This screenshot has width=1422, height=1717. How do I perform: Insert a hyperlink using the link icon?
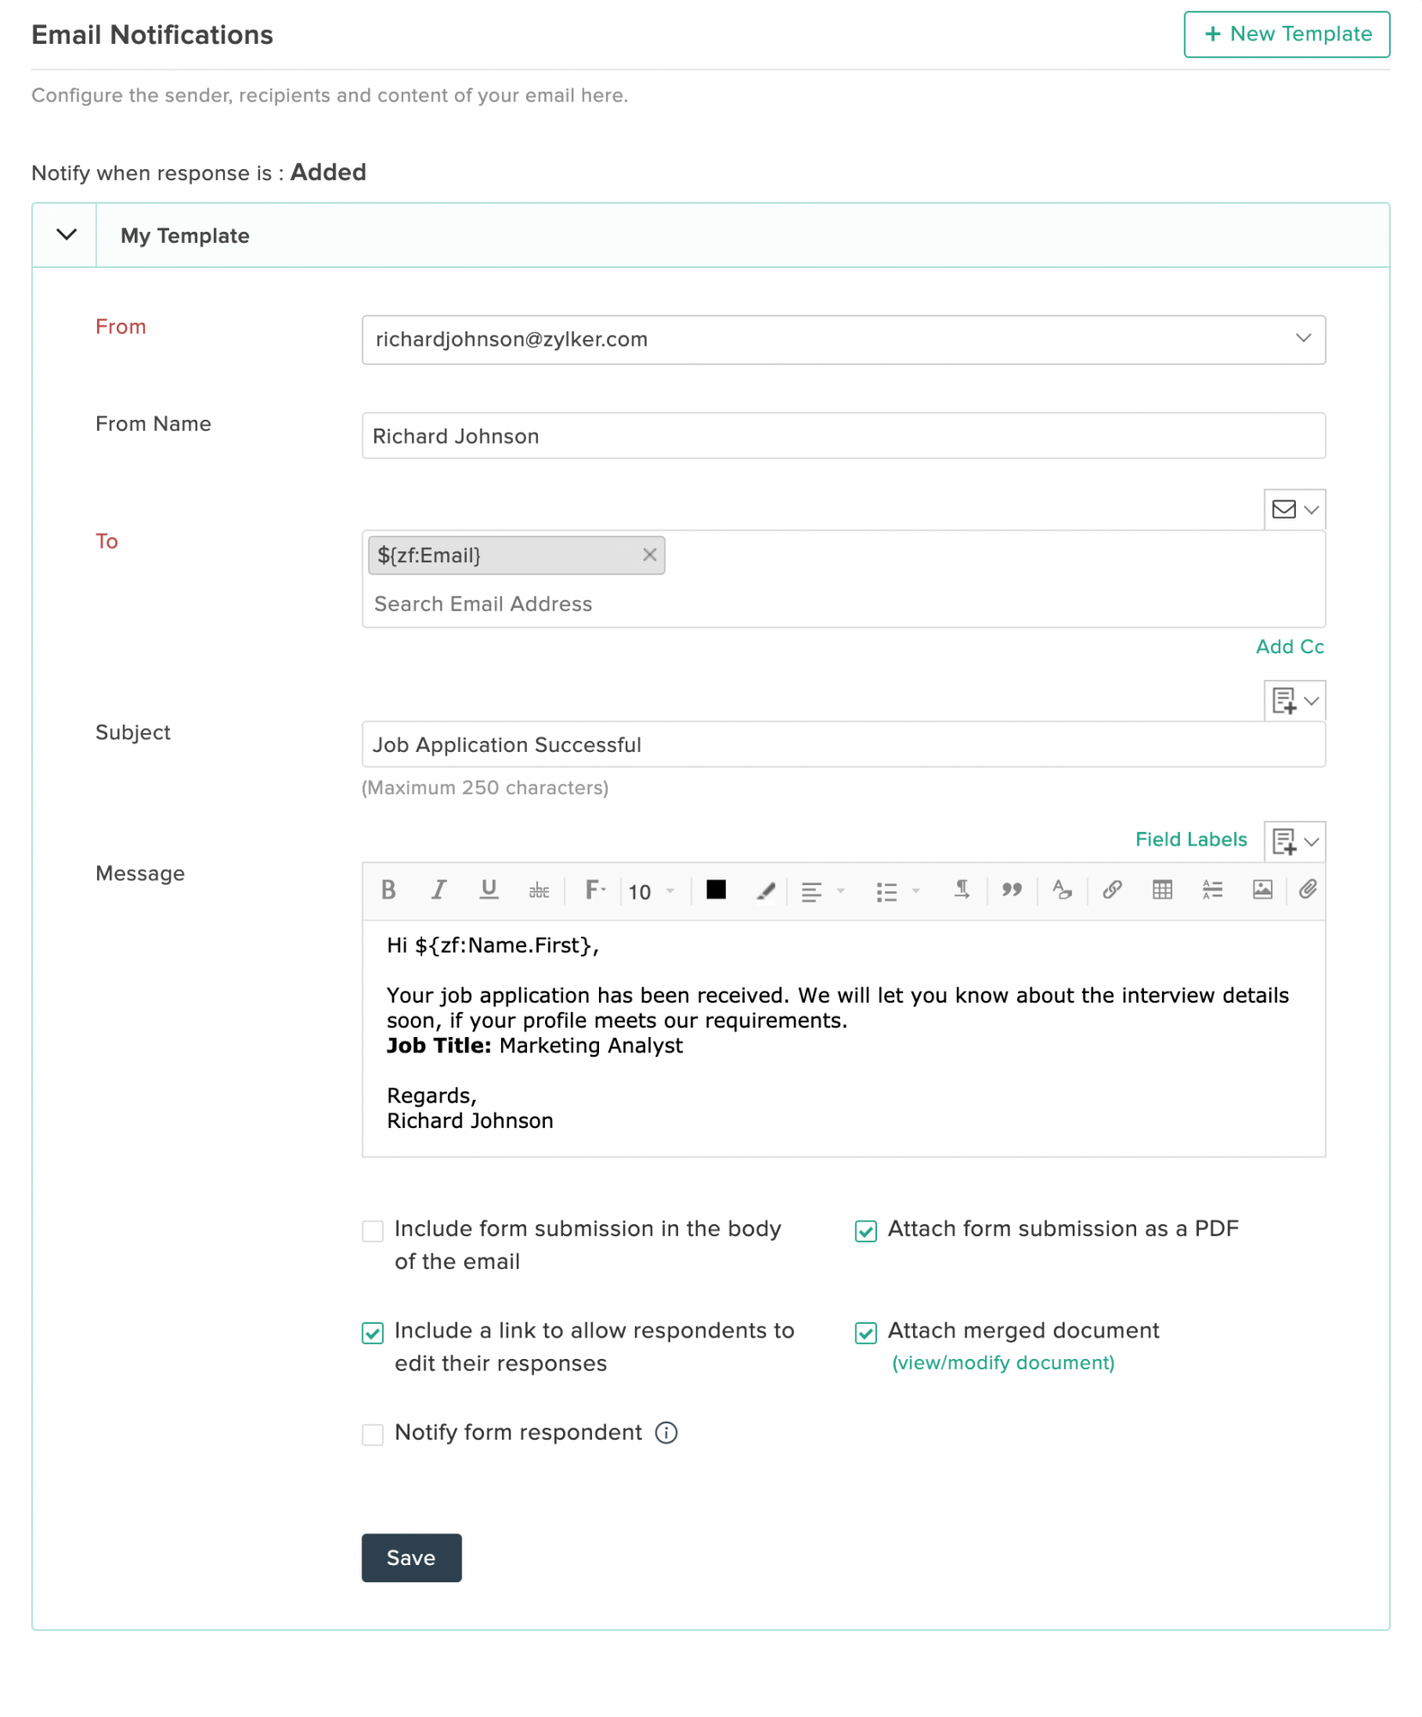tap(1111, 890)
